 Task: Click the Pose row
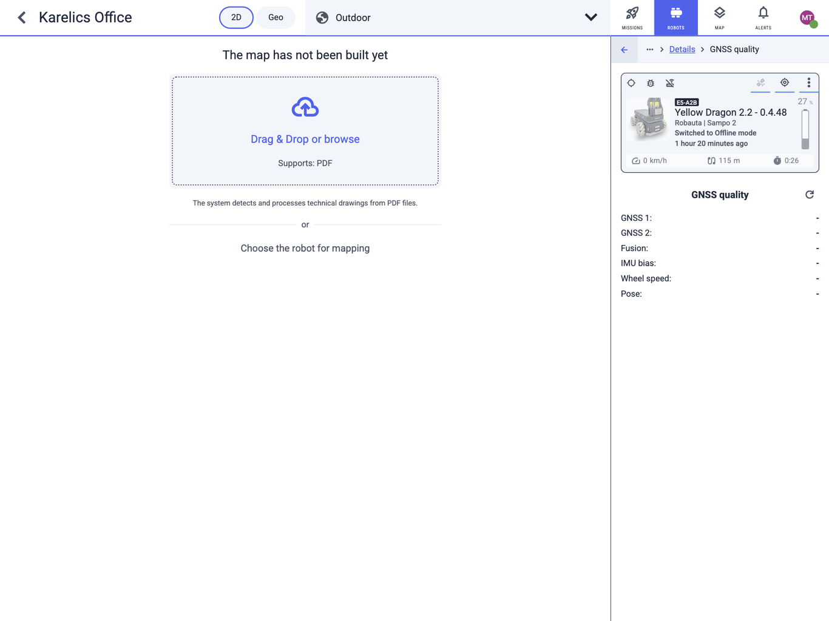pyautogui.click(x=720, y=294)
